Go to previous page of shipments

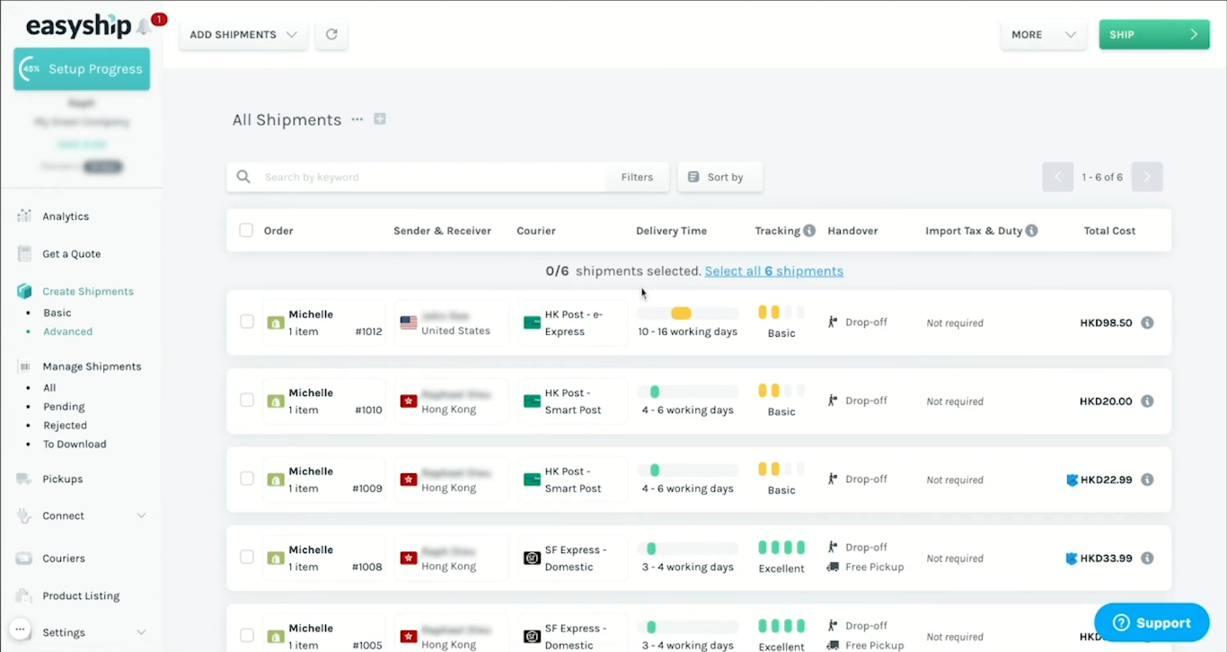(1057, 177)
